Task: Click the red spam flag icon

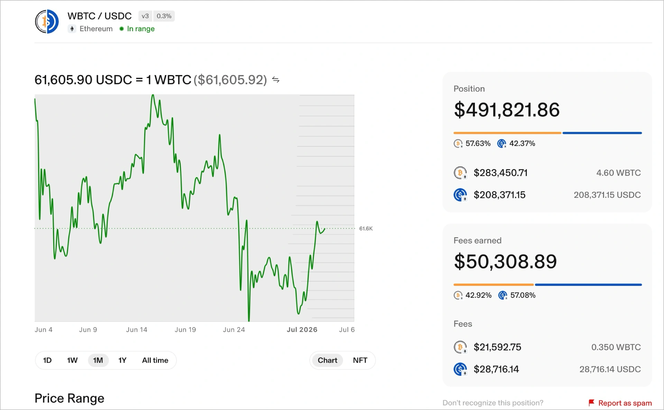Action: click(x=591, y=403)
